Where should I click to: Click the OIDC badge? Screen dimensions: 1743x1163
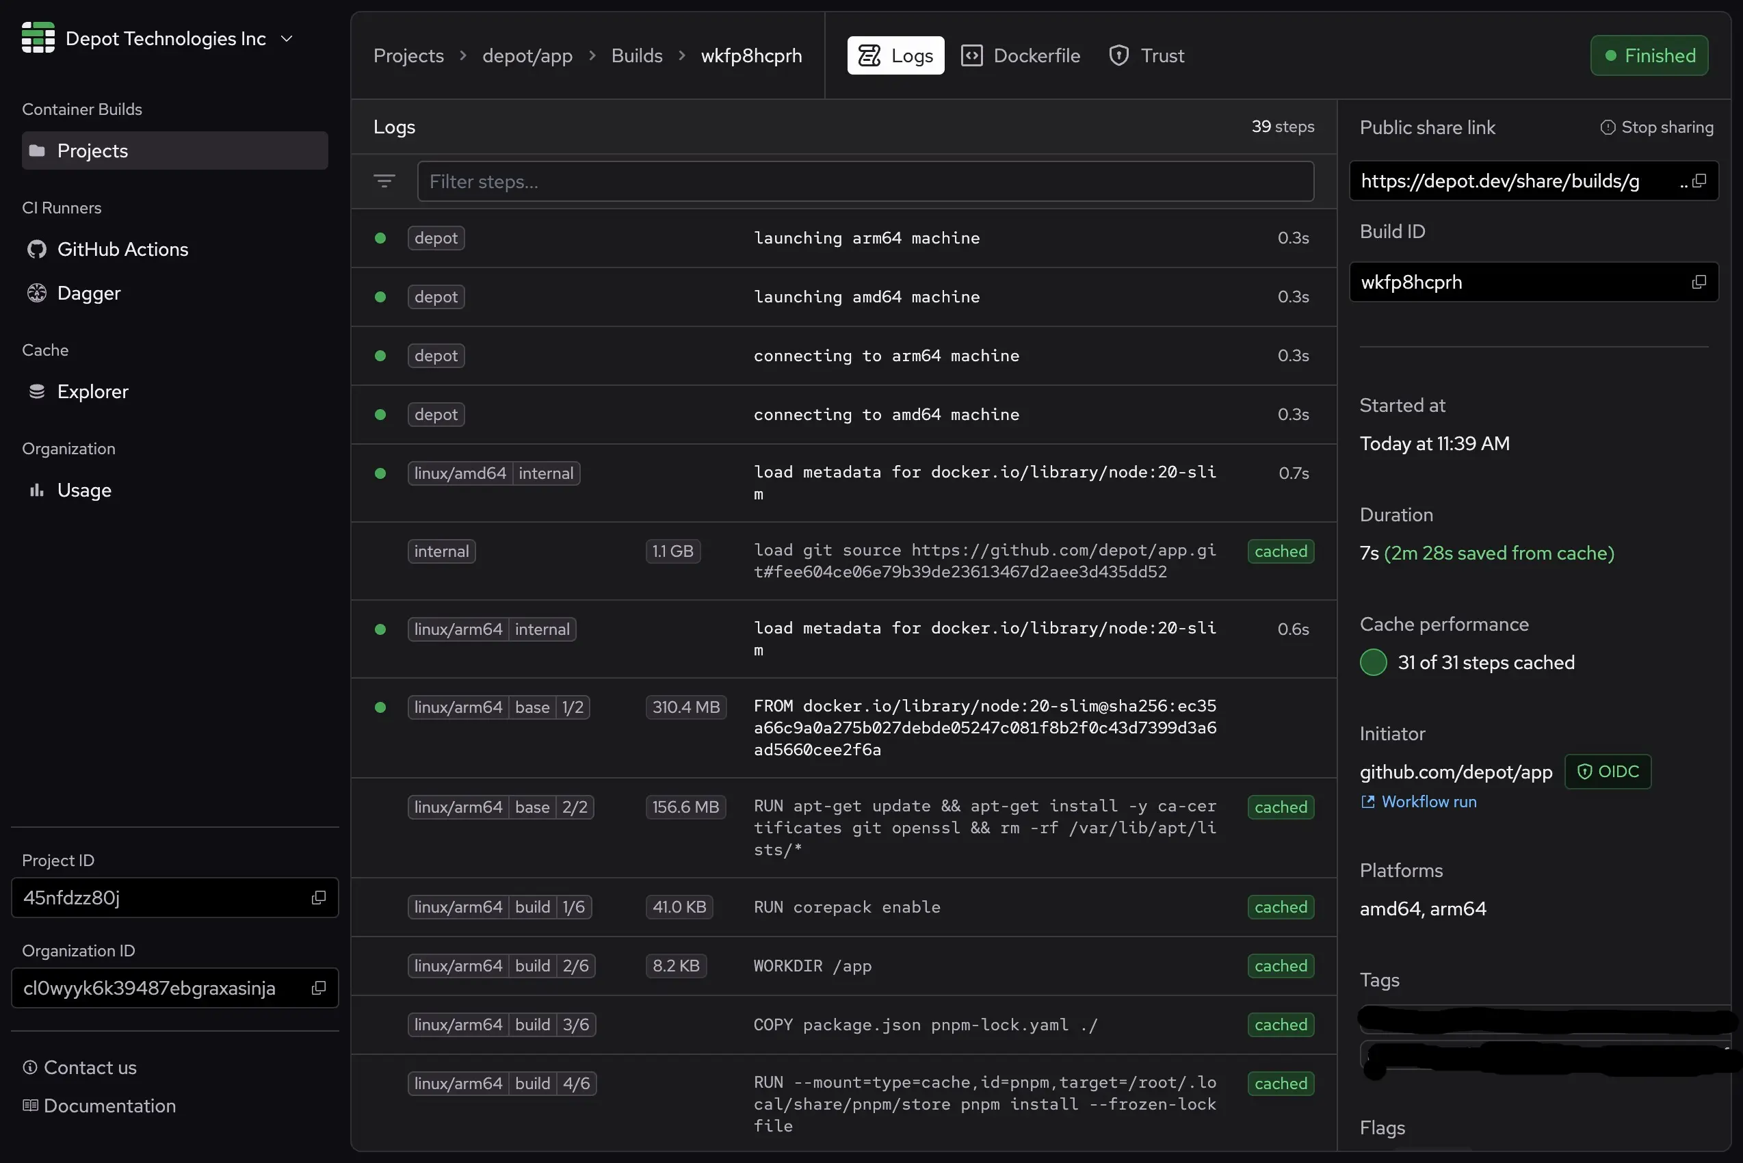point(1608,772)
